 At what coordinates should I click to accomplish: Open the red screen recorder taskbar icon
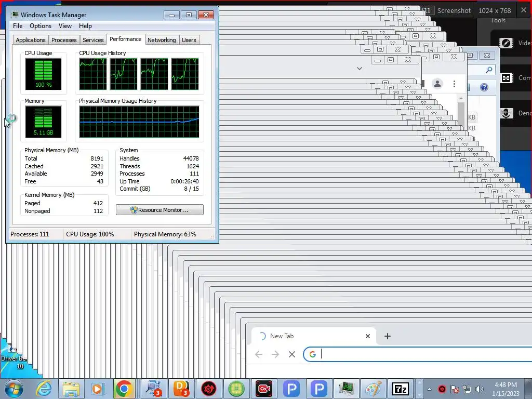[263, 389]
